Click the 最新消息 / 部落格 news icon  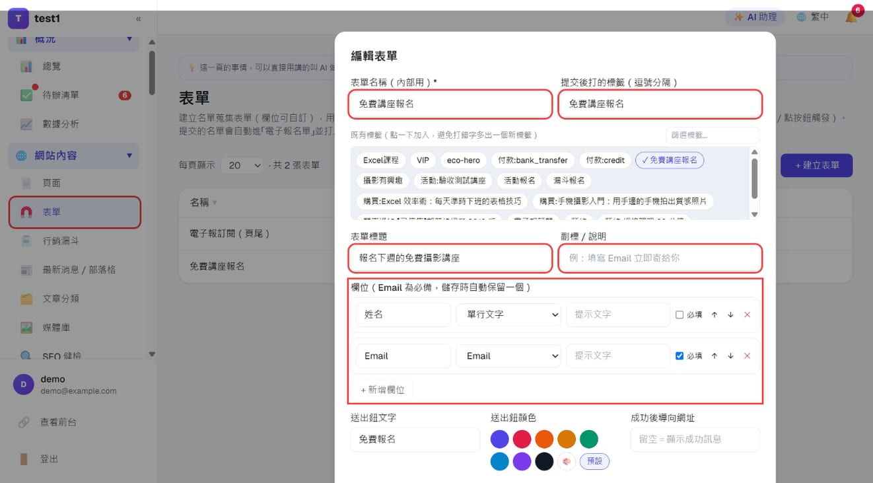26,270
